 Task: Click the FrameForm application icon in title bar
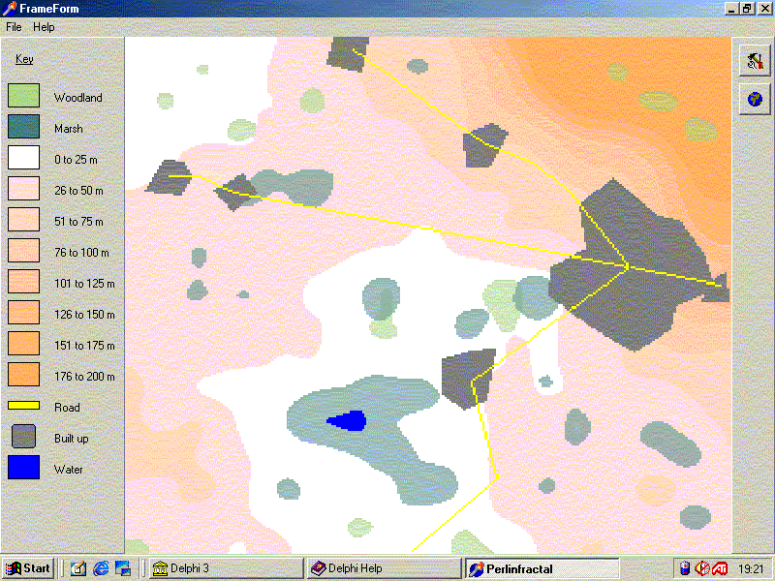click(10, 9)
